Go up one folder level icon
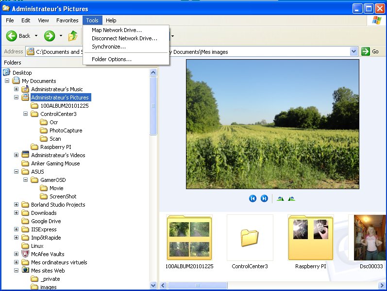The image size is (387, 291). 73,36
